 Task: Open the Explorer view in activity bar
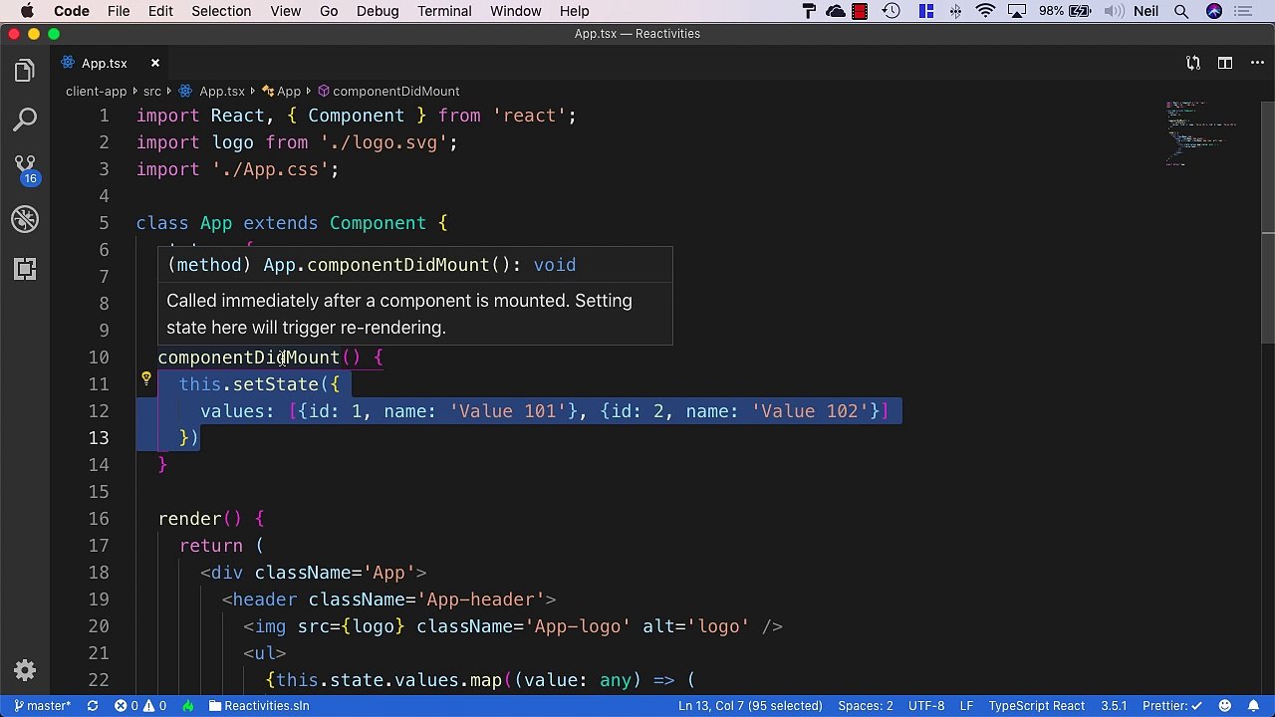(25, 71)
